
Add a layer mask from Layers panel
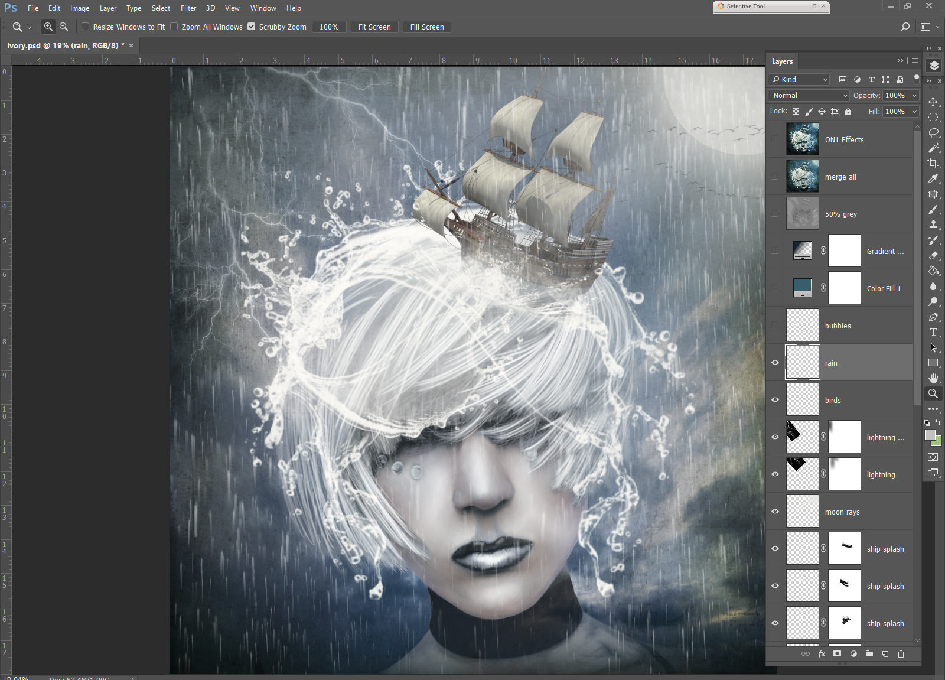coord(837,653)
